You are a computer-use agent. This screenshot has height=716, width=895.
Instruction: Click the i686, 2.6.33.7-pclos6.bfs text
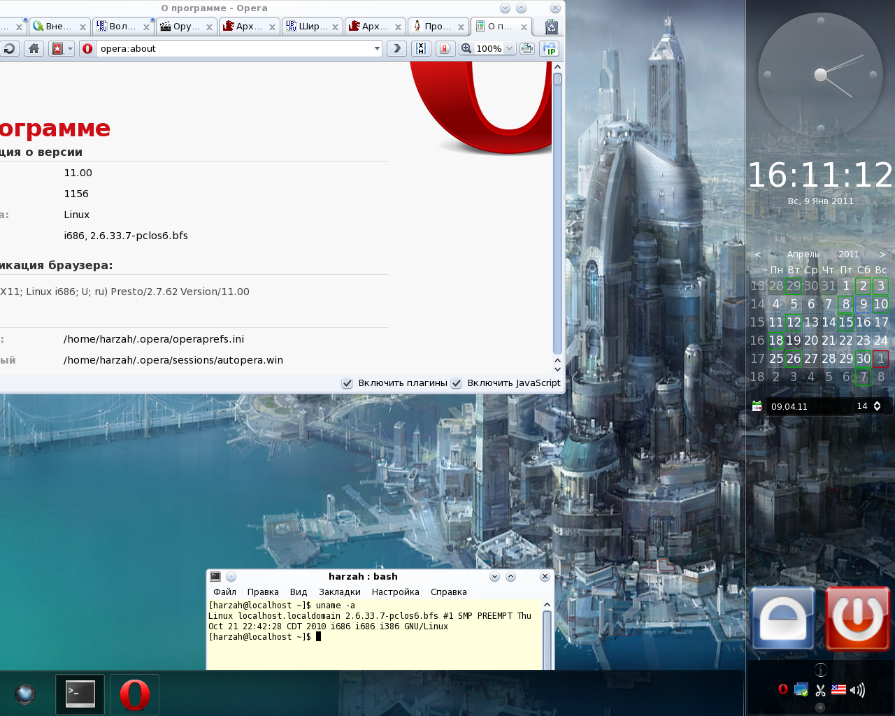(126, 236)
